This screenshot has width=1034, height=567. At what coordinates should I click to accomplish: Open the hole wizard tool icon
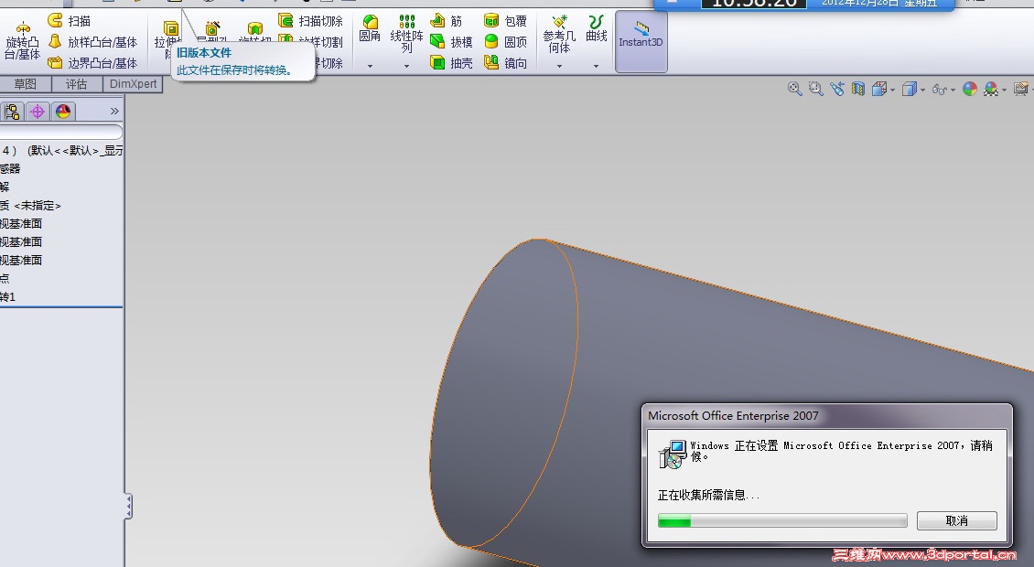[212, 28]
